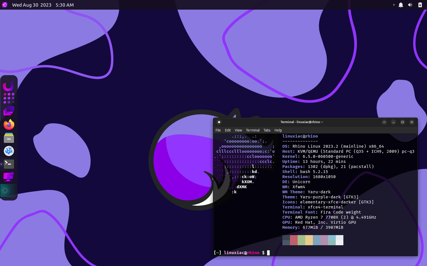Screen dimensions: 427x266
Task: Click the 'WM: Xfwm4' line
Action: coord(294,187)
